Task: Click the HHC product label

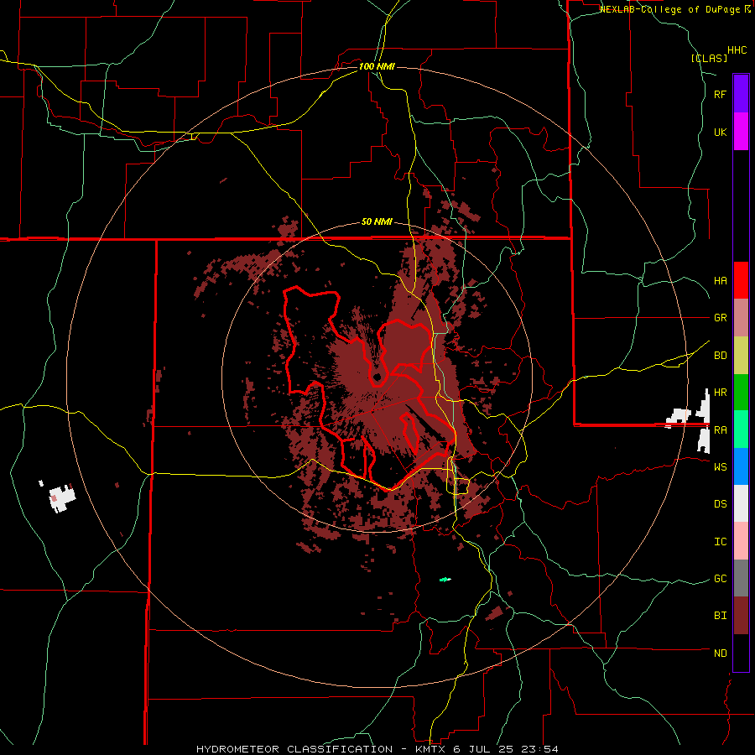Action: (x=737, y=50)
